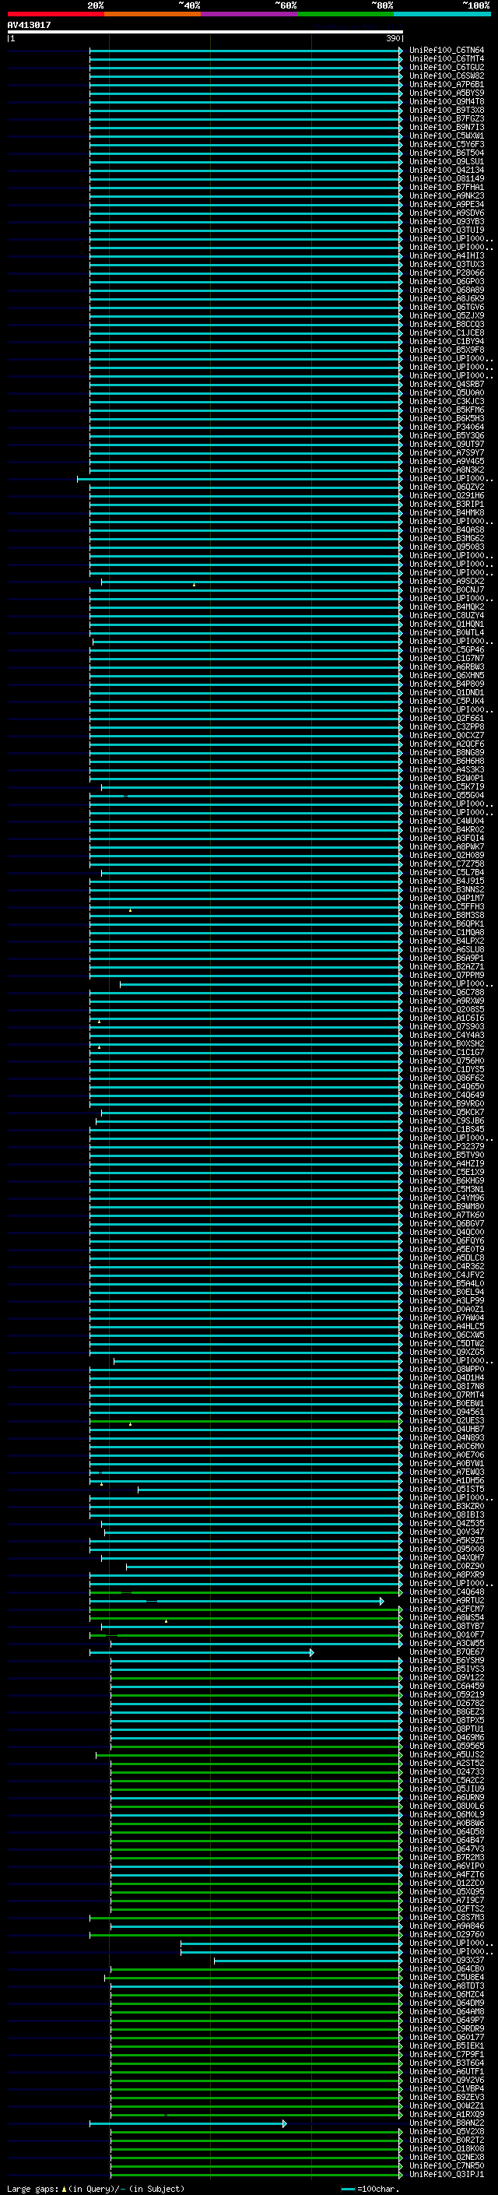Screen dimensions: 498x2195
Task: Click the purple ~60% identity legend segment
Action: [x=250, y=14]
